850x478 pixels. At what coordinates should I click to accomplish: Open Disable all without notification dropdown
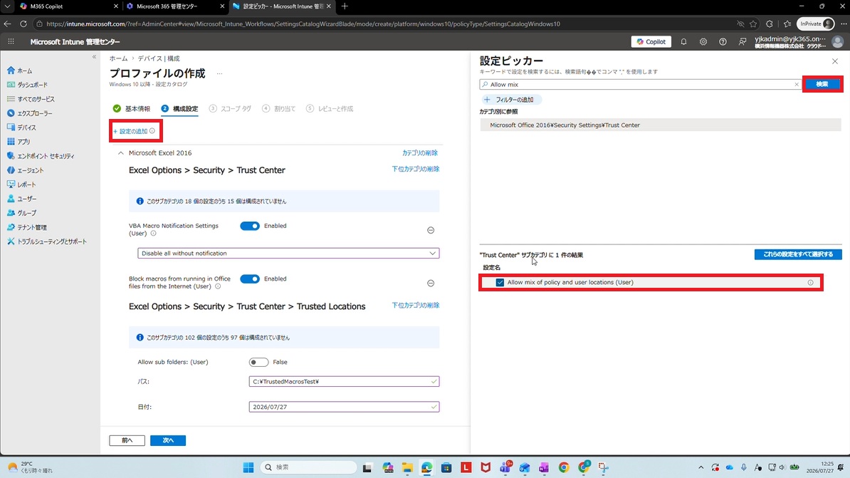click(288, 254)
